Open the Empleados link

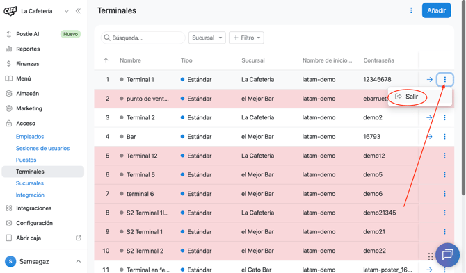pos(30,136)
